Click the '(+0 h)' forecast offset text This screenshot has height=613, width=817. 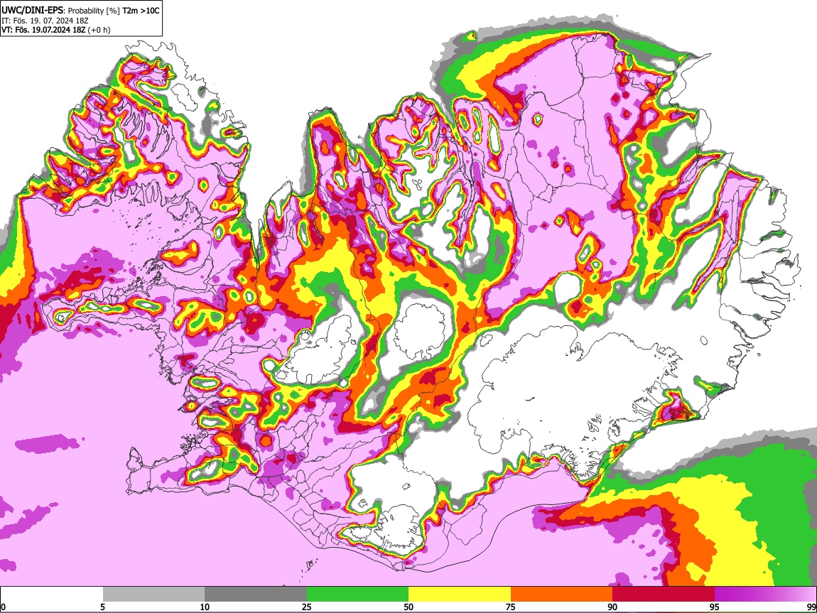click(99, 30)
